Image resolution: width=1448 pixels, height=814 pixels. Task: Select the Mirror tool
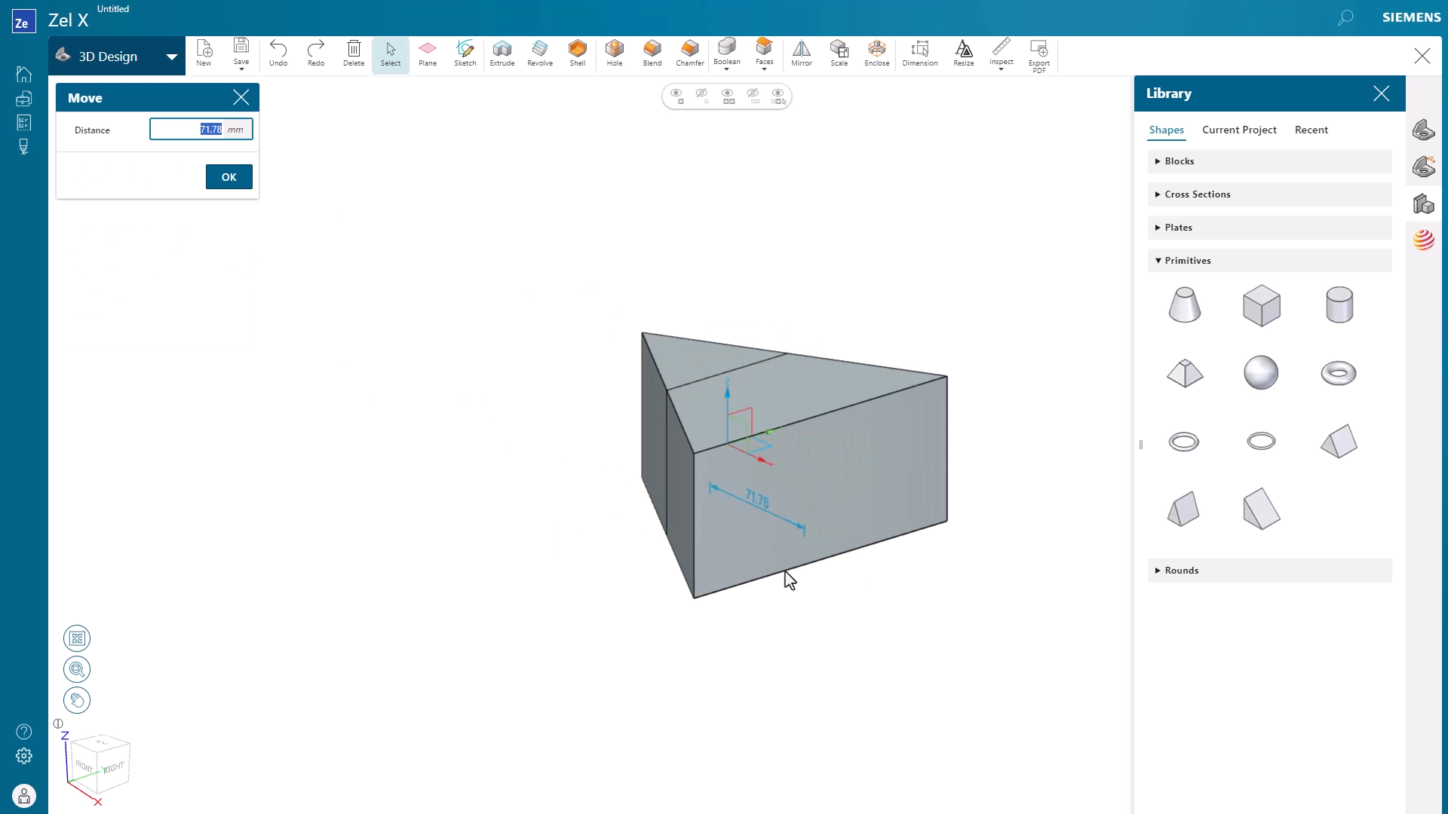point(802,54)
